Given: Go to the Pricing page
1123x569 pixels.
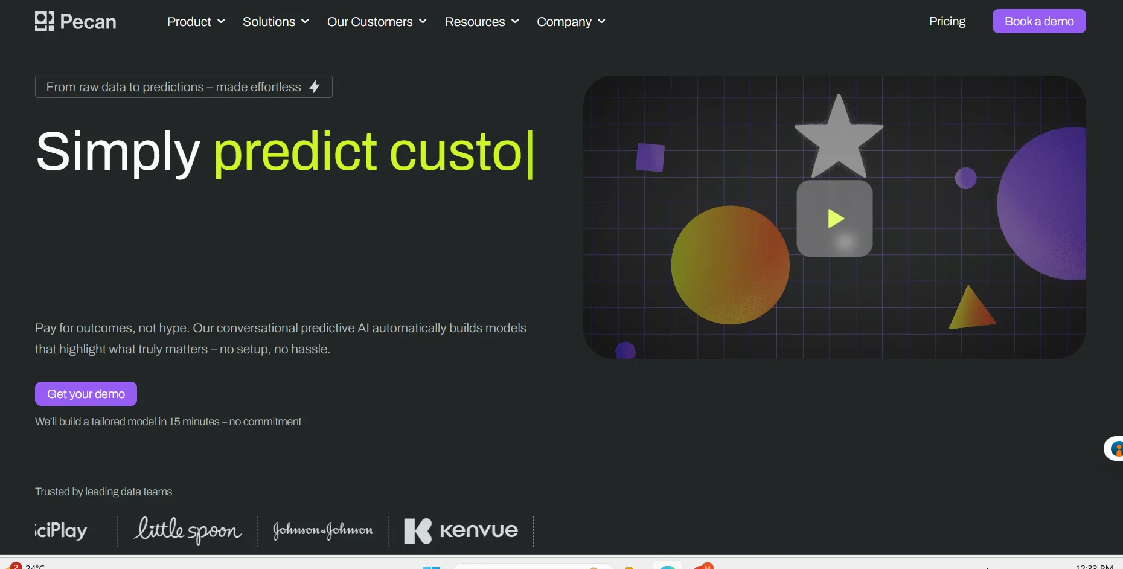Looking at the screenshot, I should 947,22.
